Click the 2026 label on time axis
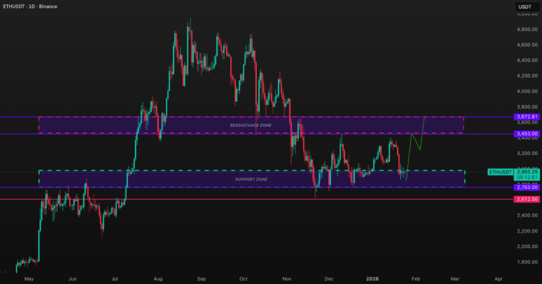This screenshot has width=542, height=284. click(x=373, y=279)
